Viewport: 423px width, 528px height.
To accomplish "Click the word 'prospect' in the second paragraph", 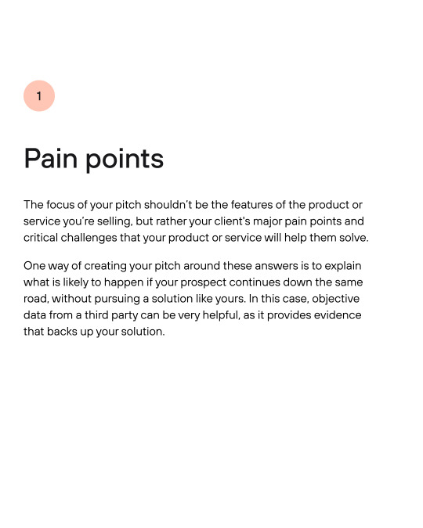I will click(x=204, y=283).
